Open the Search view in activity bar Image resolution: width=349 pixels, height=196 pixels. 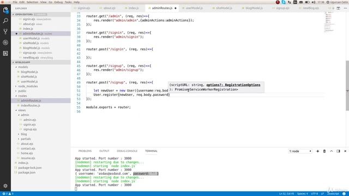(5, 21)
